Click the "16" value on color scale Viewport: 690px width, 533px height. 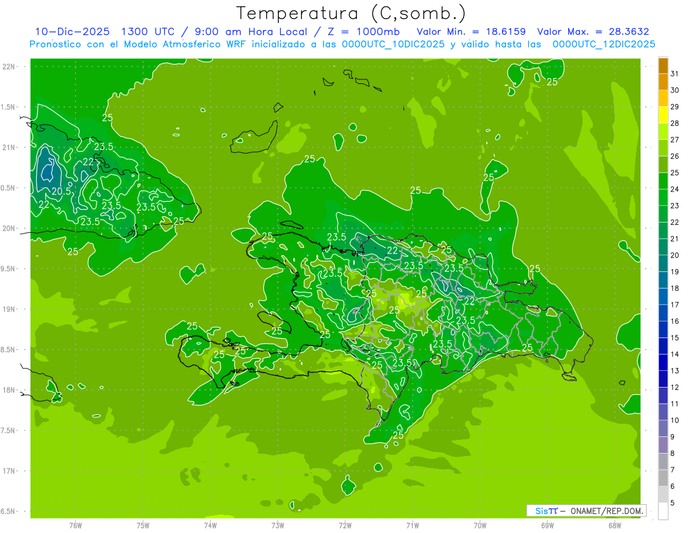coord(675,321)
